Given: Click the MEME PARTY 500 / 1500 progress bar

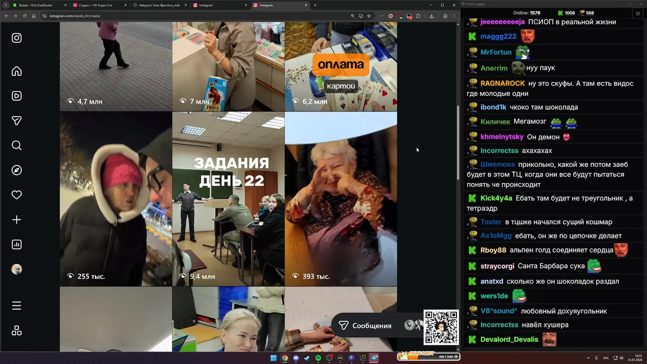Looking at the screenshot, I should [x=429, y=356].
